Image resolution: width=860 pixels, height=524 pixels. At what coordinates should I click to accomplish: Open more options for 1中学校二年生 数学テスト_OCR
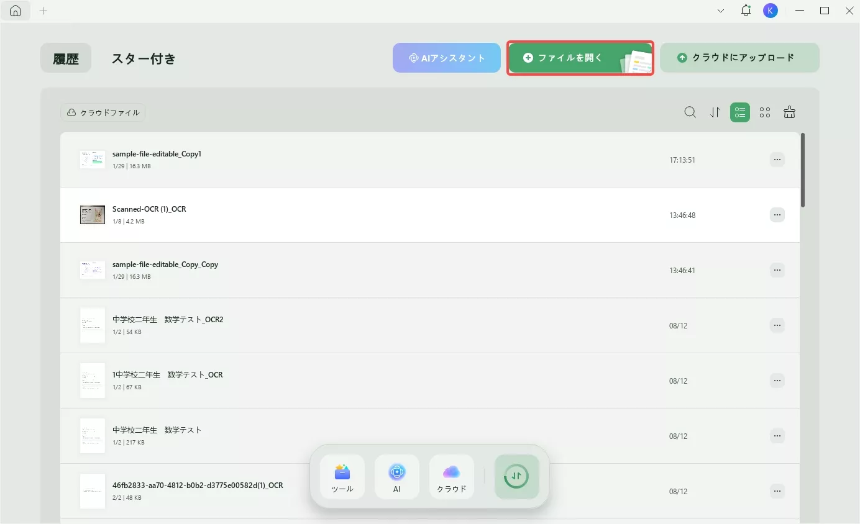pyautogui.click(x=777, y=381)
